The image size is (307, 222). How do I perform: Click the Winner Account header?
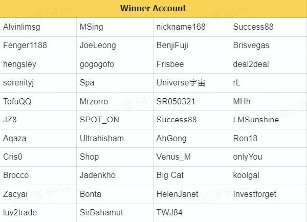(153, 8)
